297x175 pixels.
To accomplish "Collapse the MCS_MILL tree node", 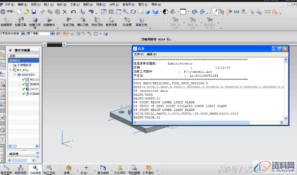I will 11,70.
